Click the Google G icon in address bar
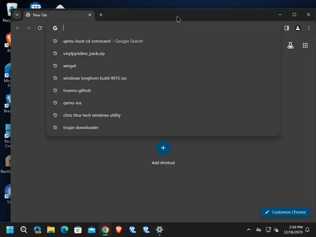316x237 pixels. pos(55,28)
